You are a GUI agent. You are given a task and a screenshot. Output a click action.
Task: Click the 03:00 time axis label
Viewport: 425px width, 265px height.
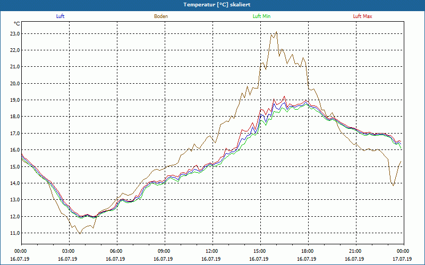[69, 251]
